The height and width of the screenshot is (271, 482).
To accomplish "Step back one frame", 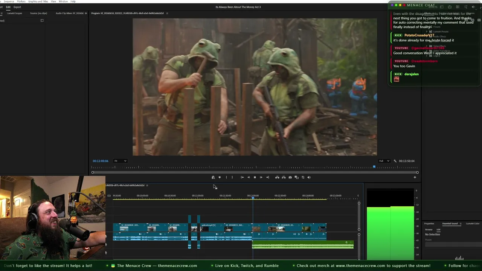I will pyautogui.click(x=249, y=177).
